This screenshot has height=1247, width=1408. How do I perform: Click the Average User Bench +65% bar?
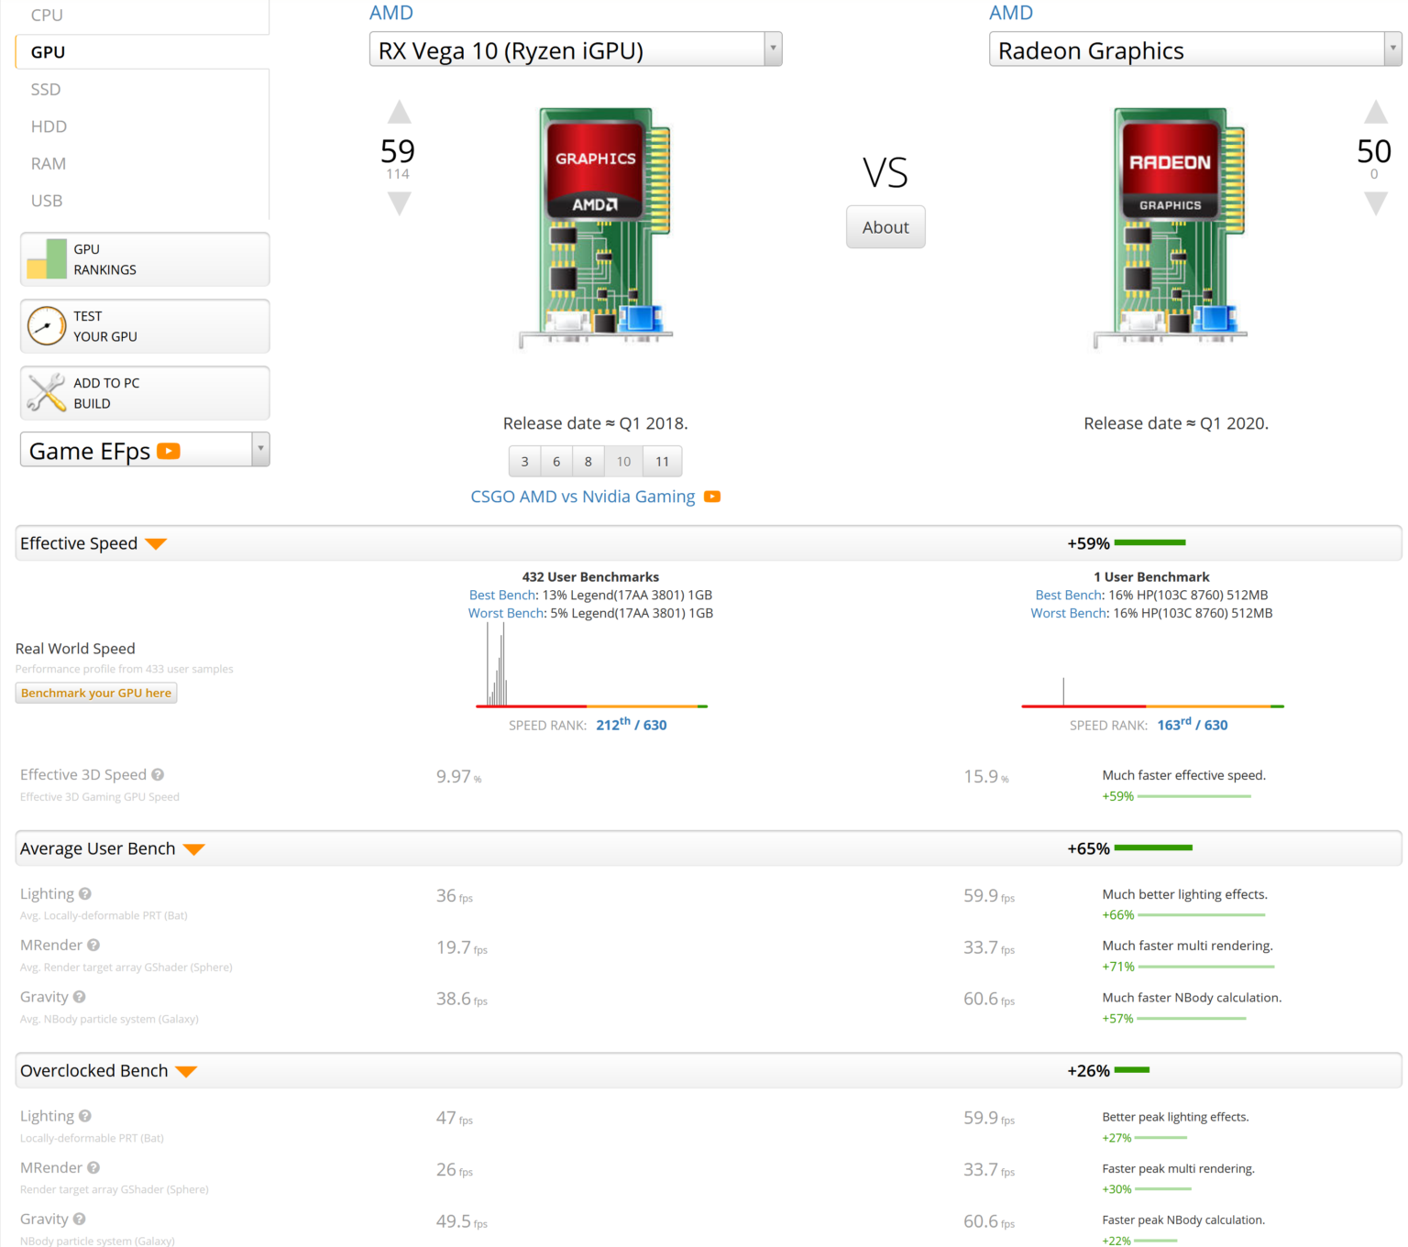point(1153,848)
